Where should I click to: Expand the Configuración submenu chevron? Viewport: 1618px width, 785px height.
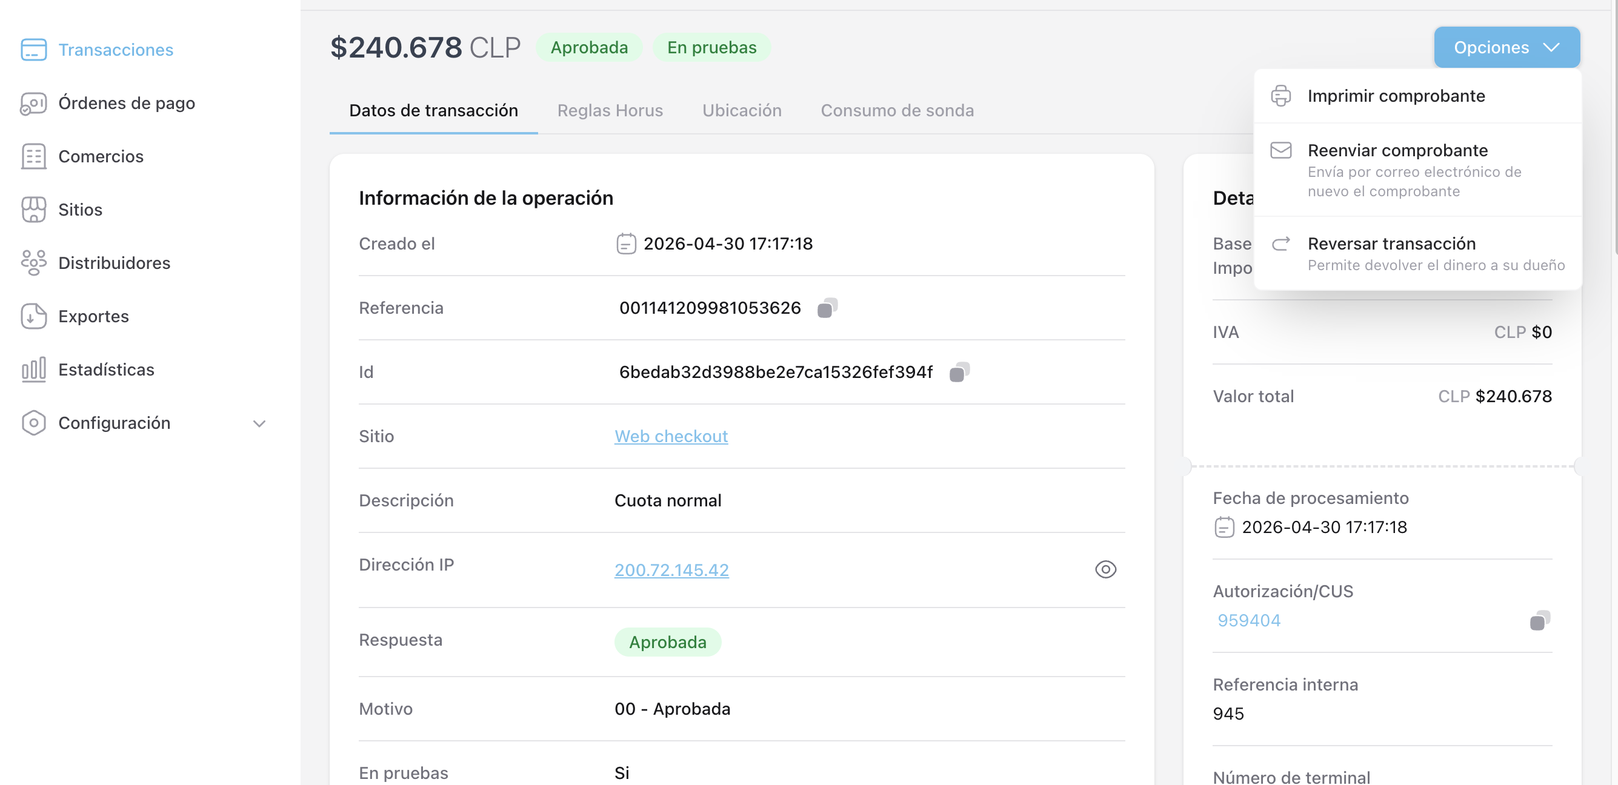point(259,423)
